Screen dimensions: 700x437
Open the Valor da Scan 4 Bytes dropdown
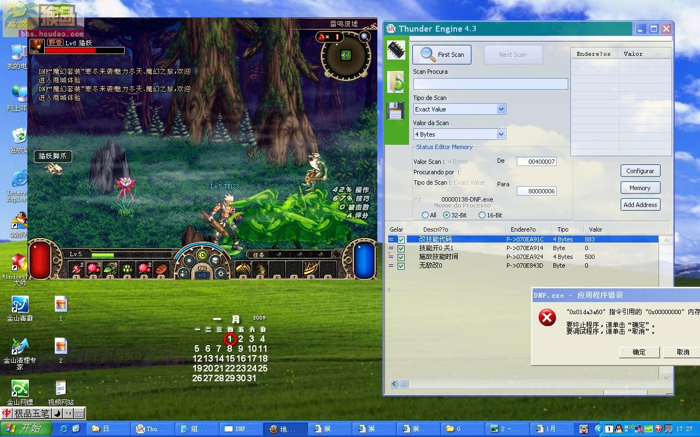(x=501, y=134)
